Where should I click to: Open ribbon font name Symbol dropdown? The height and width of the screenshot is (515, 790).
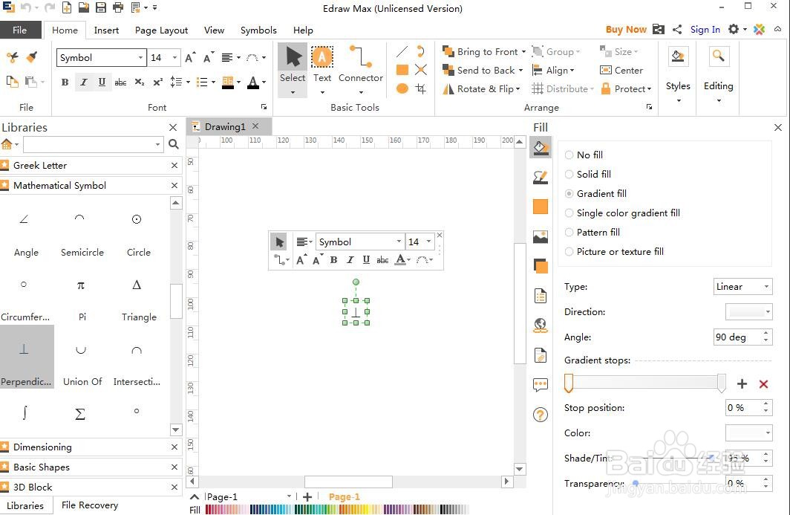point(140,57)
